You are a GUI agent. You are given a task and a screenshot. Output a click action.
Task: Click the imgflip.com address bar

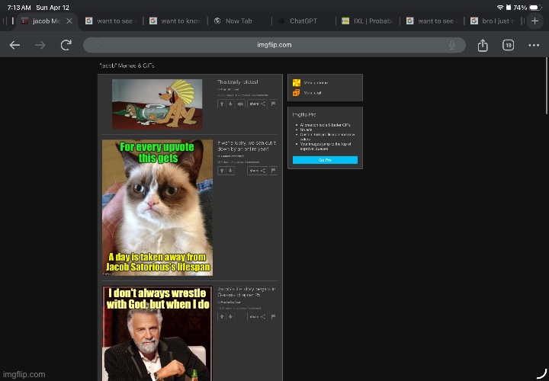coord(274,45)
